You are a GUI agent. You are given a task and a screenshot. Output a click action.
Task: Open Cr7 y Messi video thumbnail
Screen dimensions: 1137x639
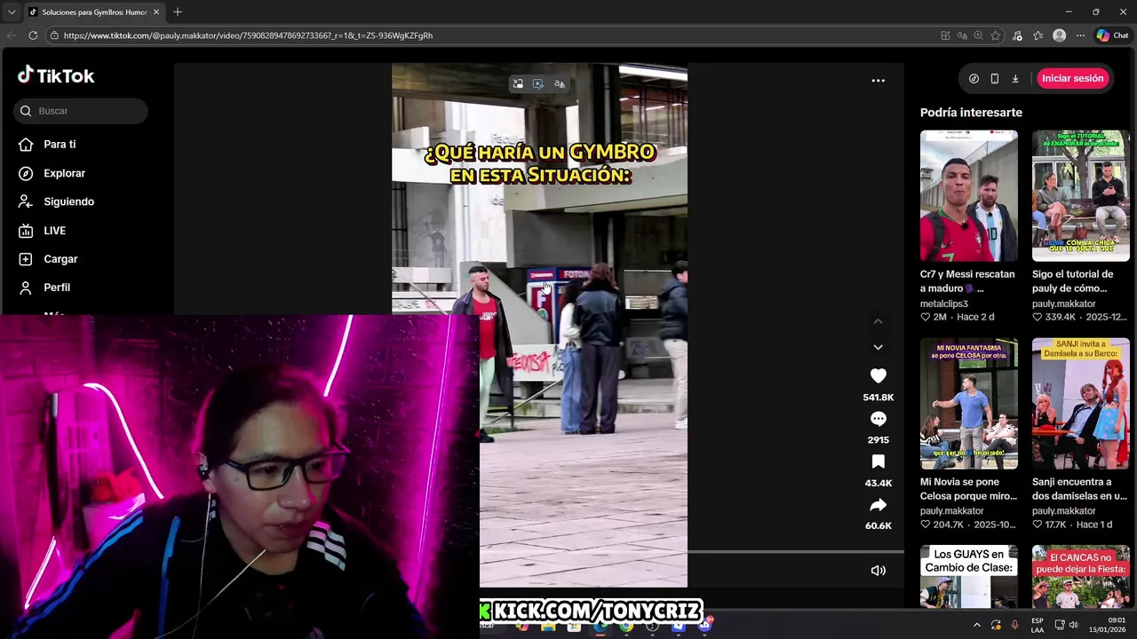968,196
